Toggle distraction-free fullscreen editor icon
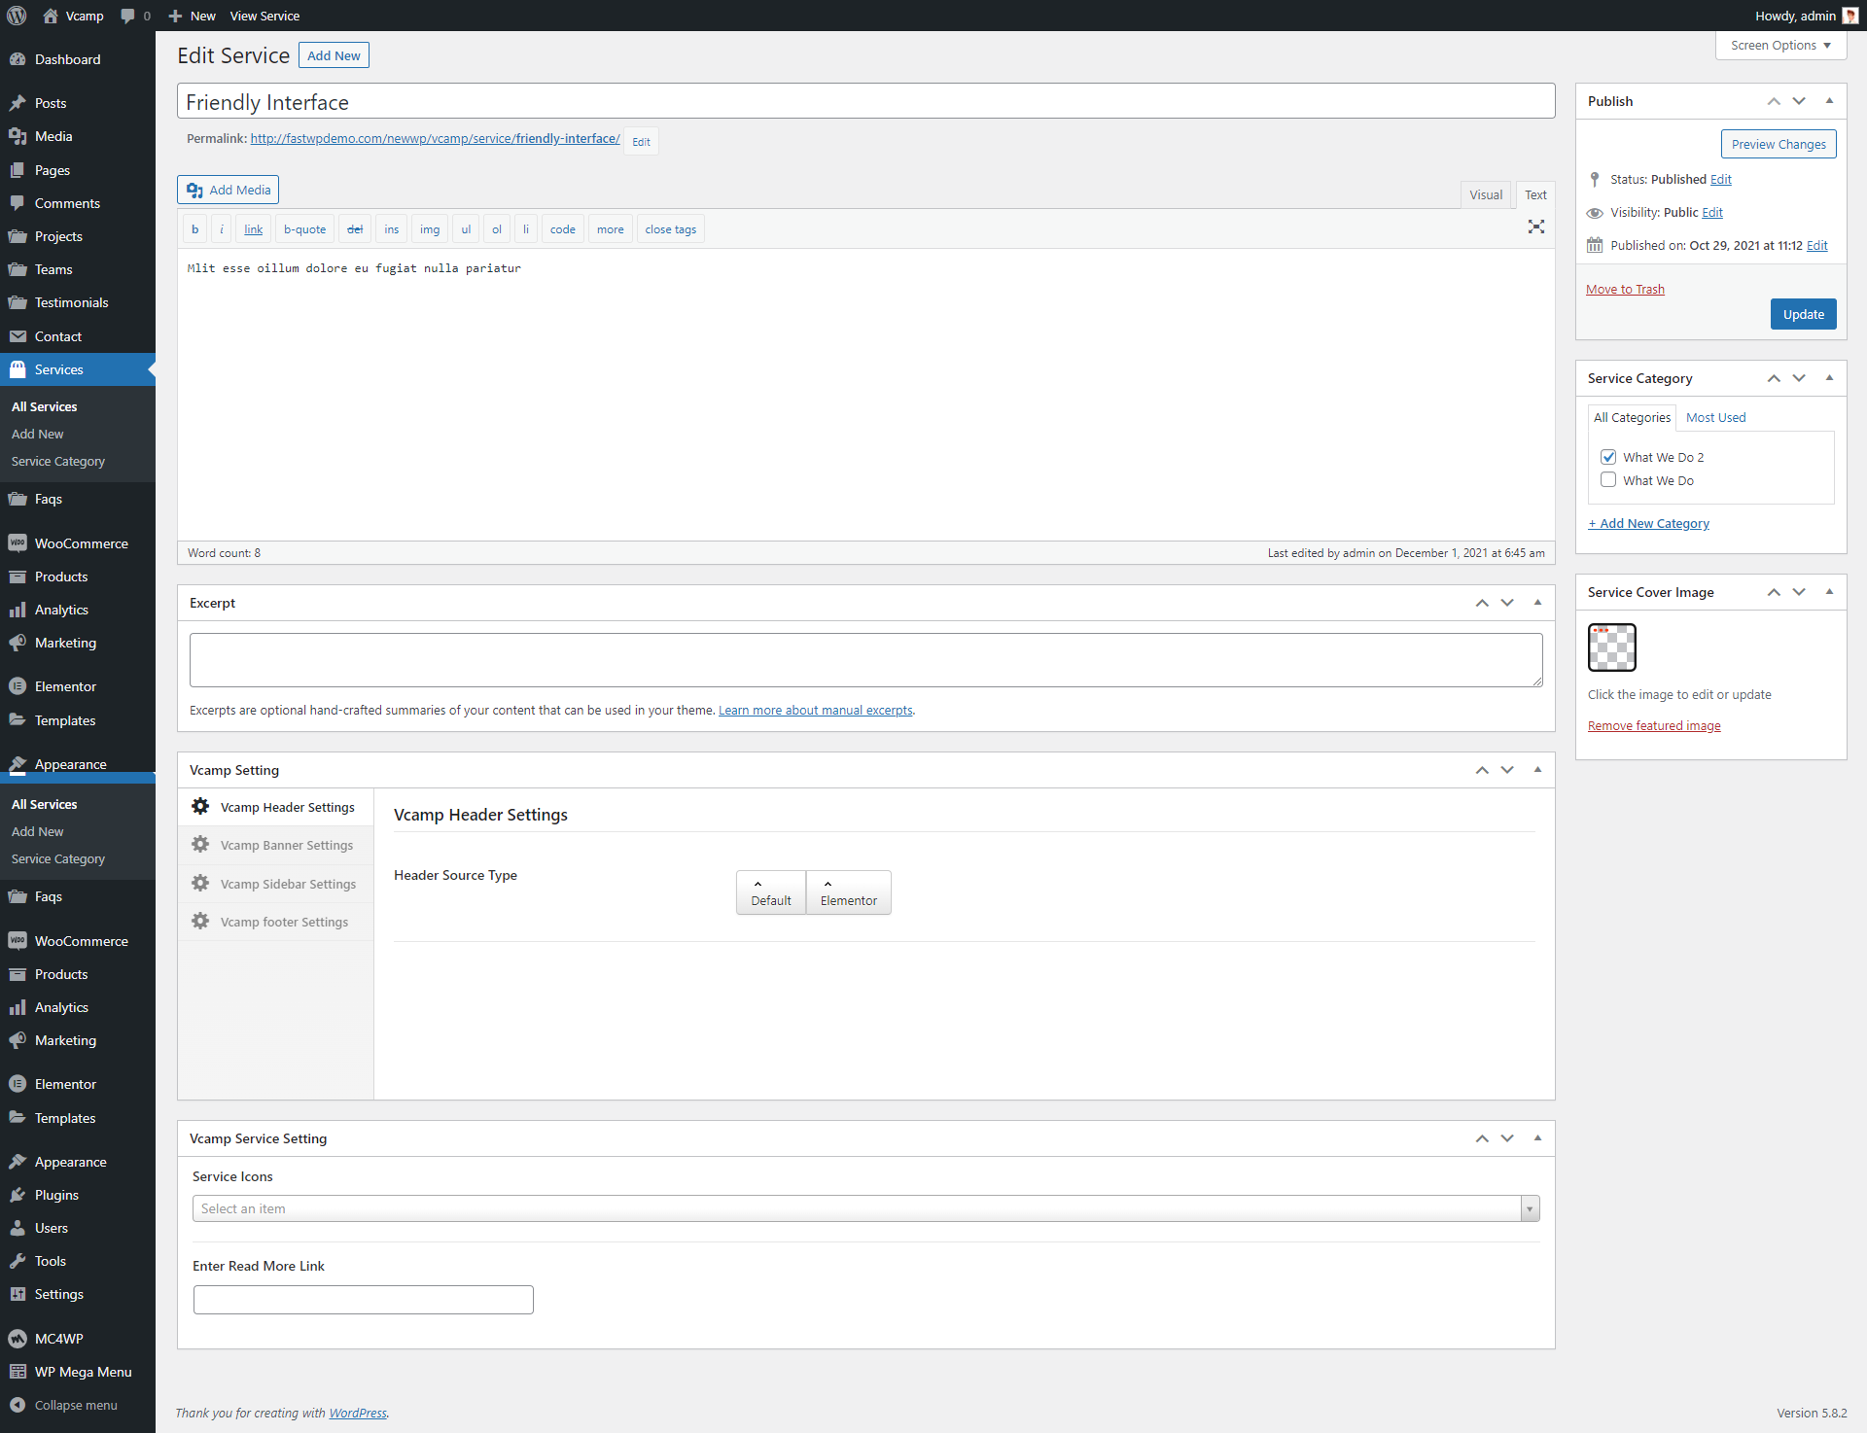This screenshot has width=1867, height=1433. pyautogui.click(x=1535, y=227)
